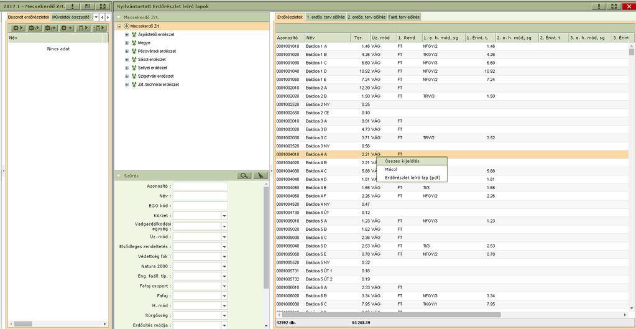Open the Védettség fok dropdown
This screenshot has height=329, width=636.
tap(224, 257)
